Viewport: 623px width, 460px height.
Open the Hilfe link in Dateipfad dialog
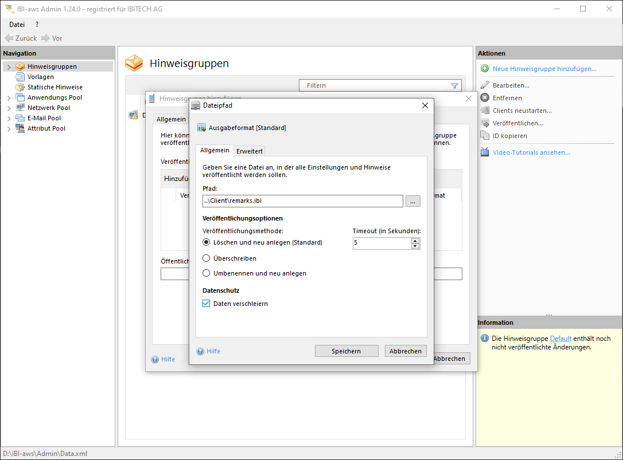coord(213,351)
